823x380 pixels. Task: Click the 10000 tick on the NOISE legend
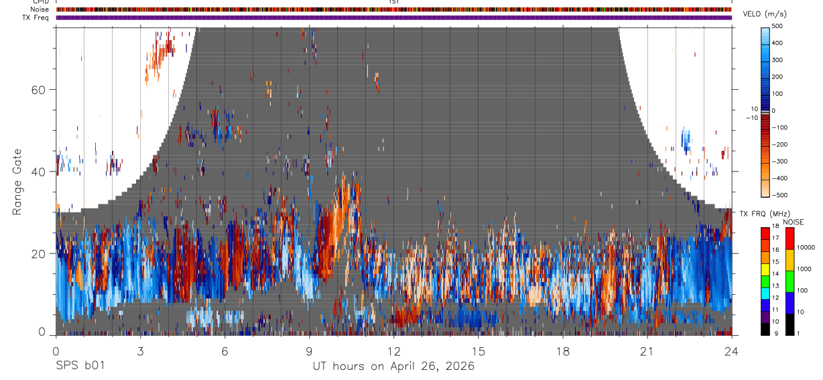[805, 247]
